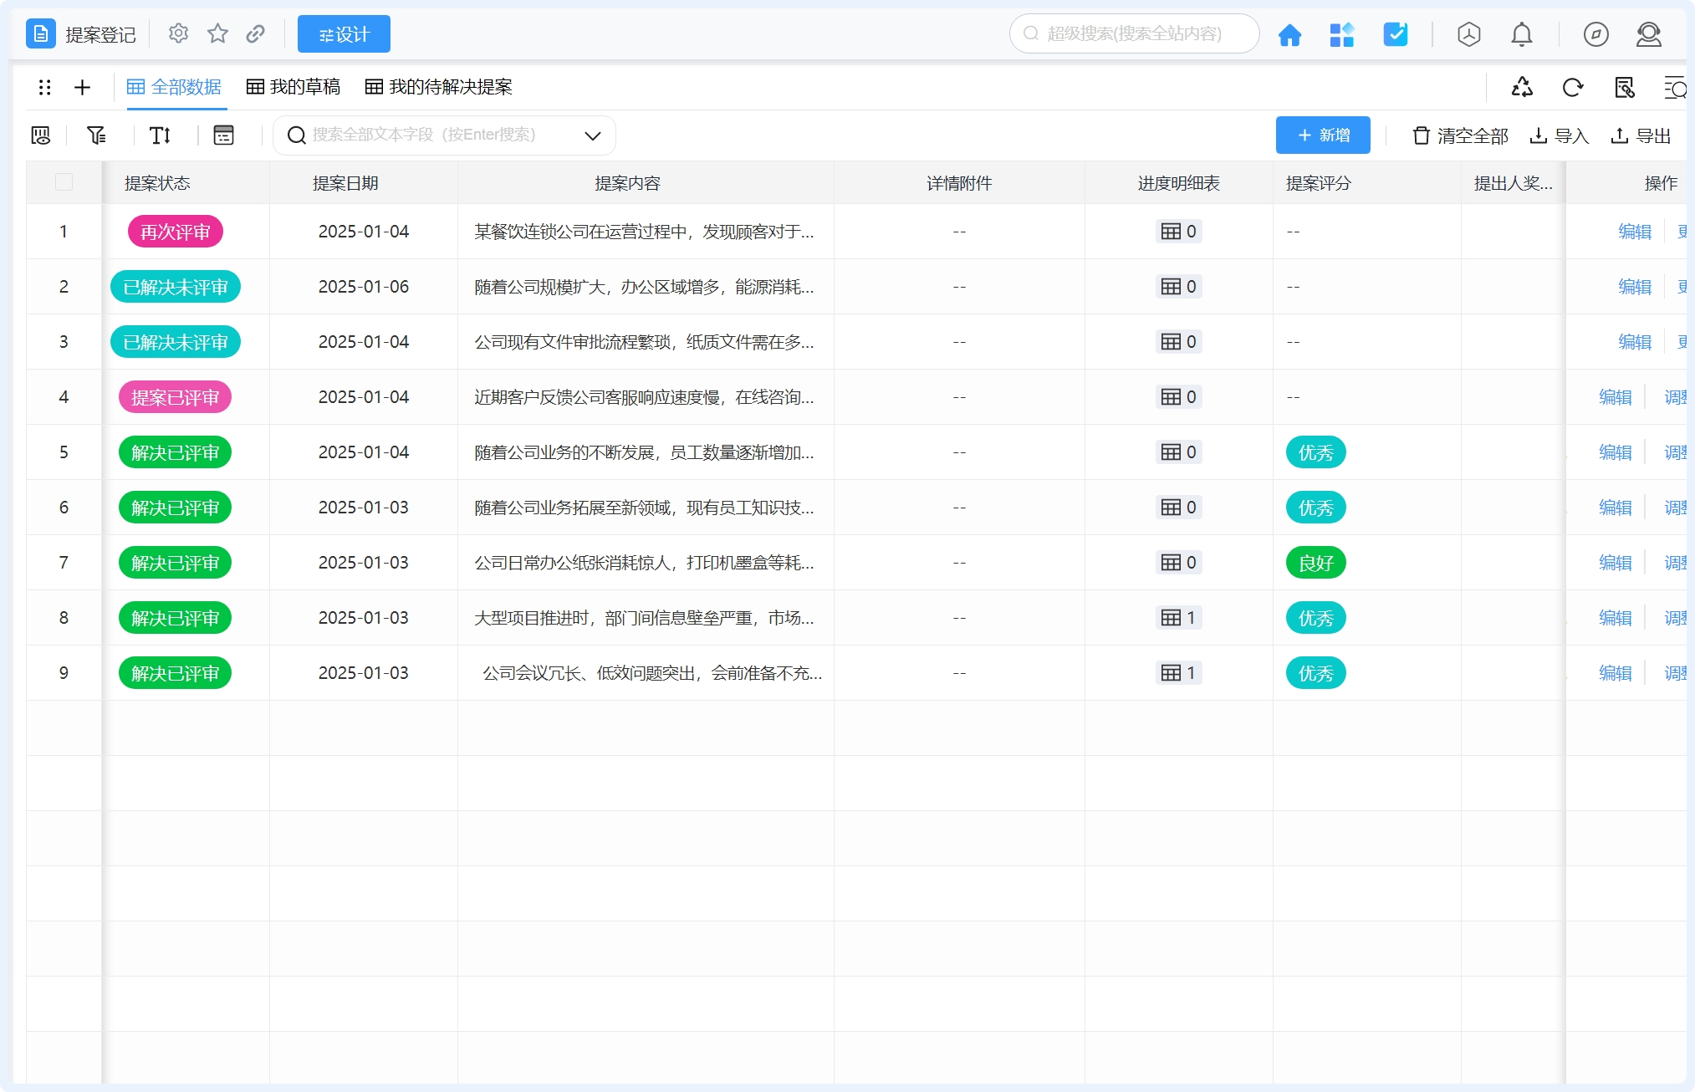Focus the 超级搜索 search field

pos(1134,33)
